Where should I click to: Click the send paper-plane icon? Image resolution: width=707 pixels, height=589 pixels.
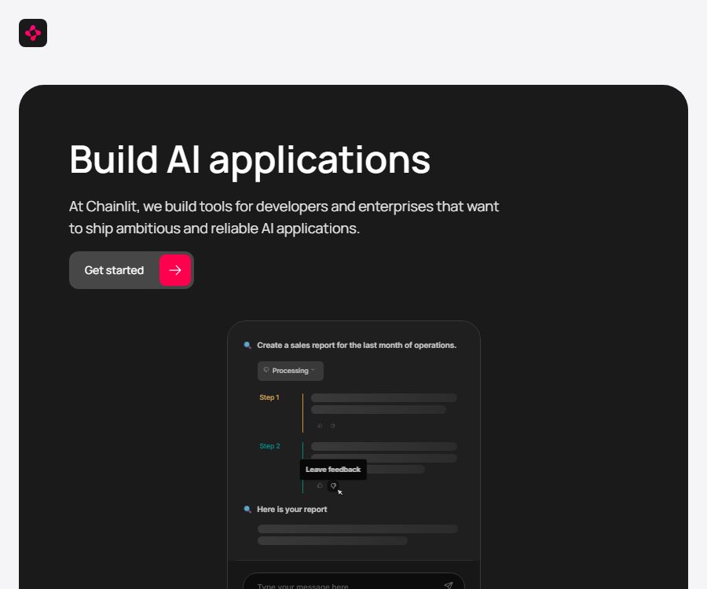point(449,585)
